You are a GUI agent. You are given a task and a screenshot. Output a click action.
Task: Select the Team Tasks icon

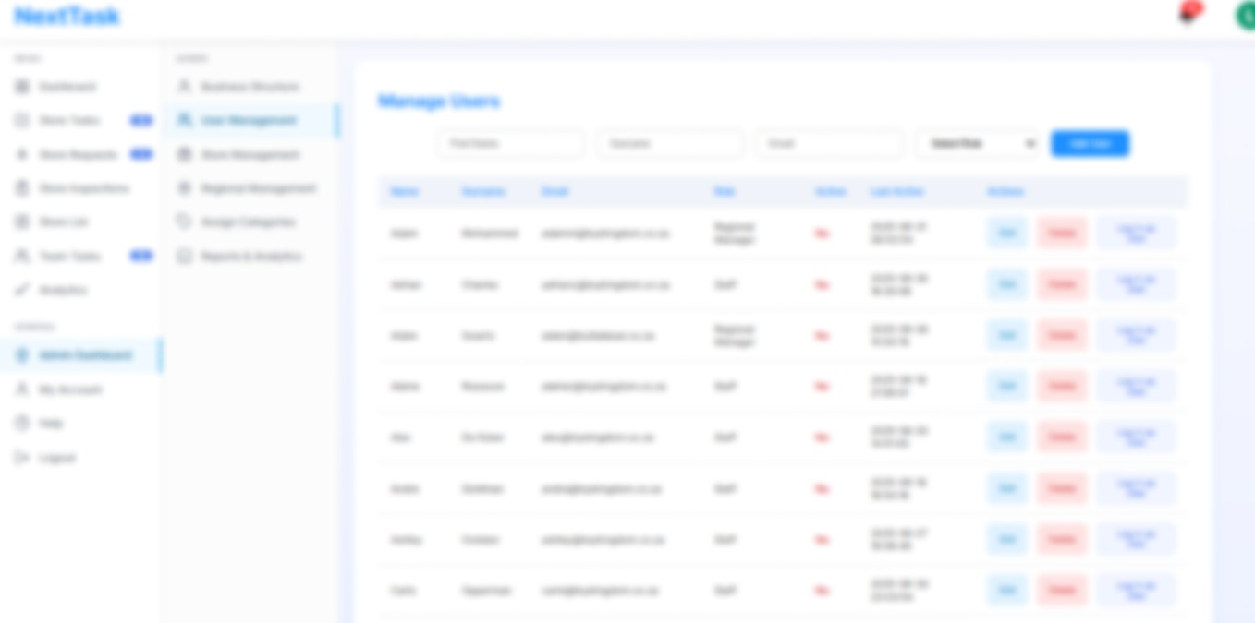pyautogui.click(x=22, y=256)
